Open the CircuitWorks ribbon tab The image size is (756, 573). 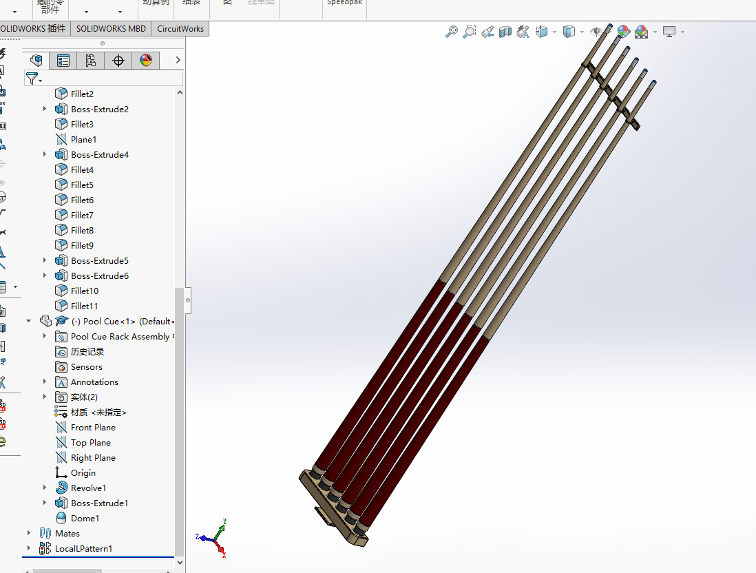180,29
